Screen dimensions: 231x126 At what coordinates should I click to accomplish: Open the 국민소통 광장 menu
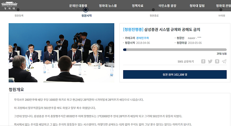coord(167,6)
